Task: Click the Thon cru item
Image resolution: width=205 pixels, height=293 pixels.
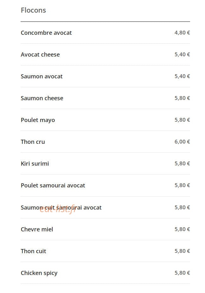Action: pyautogui.click(x=33, y=142)
